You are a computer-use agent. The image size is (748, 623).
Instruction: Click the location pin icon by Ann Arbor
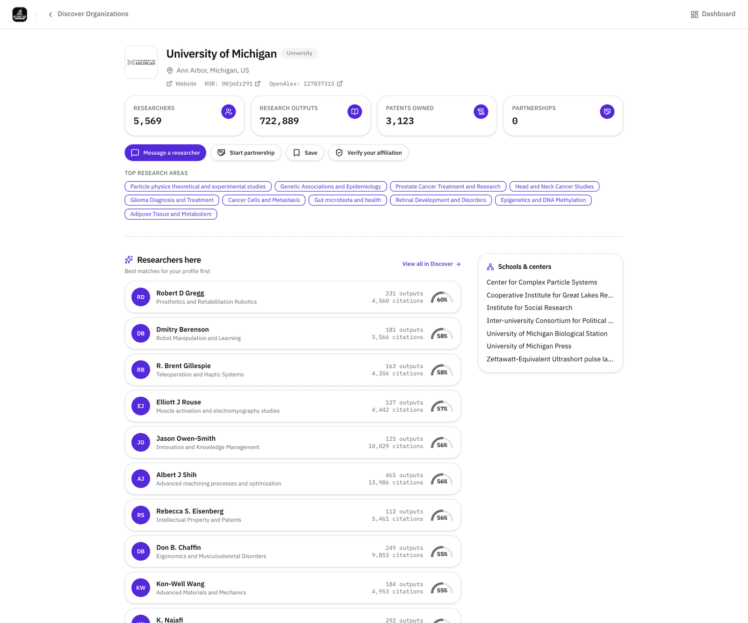click(x=170, y=71)
